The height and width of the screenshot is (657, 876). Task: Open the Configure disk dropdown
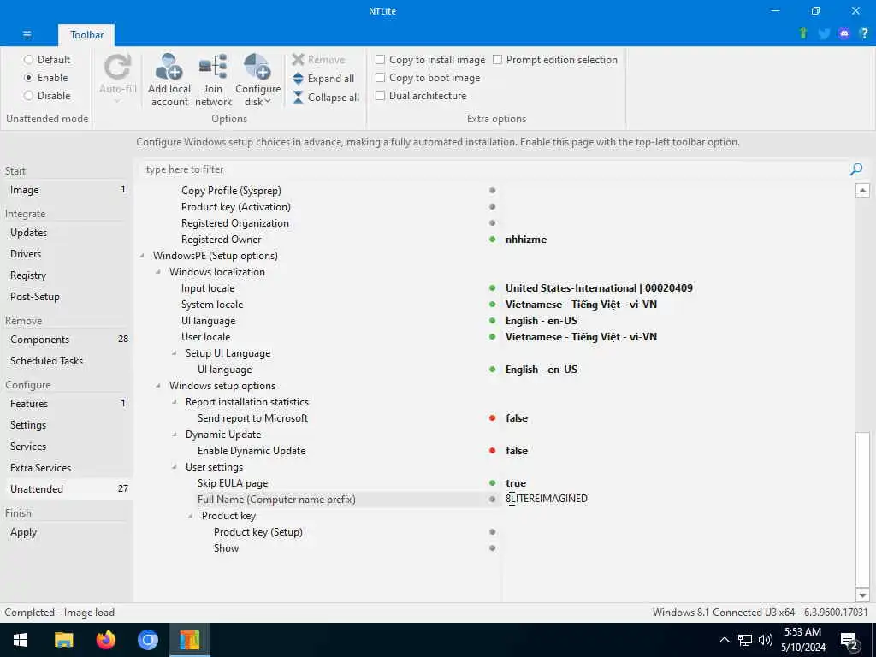coord(257,80)
